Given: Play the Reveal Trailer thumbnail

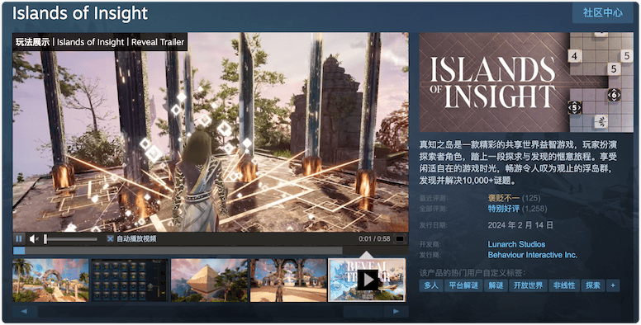Looking at the screenshot, I should tap(367, 280).
